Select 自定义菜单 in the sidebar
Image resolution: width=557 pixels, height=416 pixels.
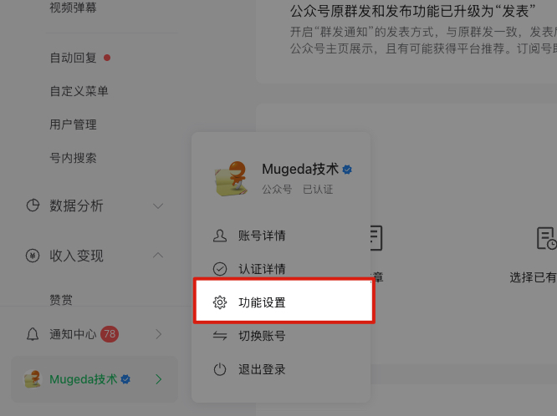click(x=79, y=91)
